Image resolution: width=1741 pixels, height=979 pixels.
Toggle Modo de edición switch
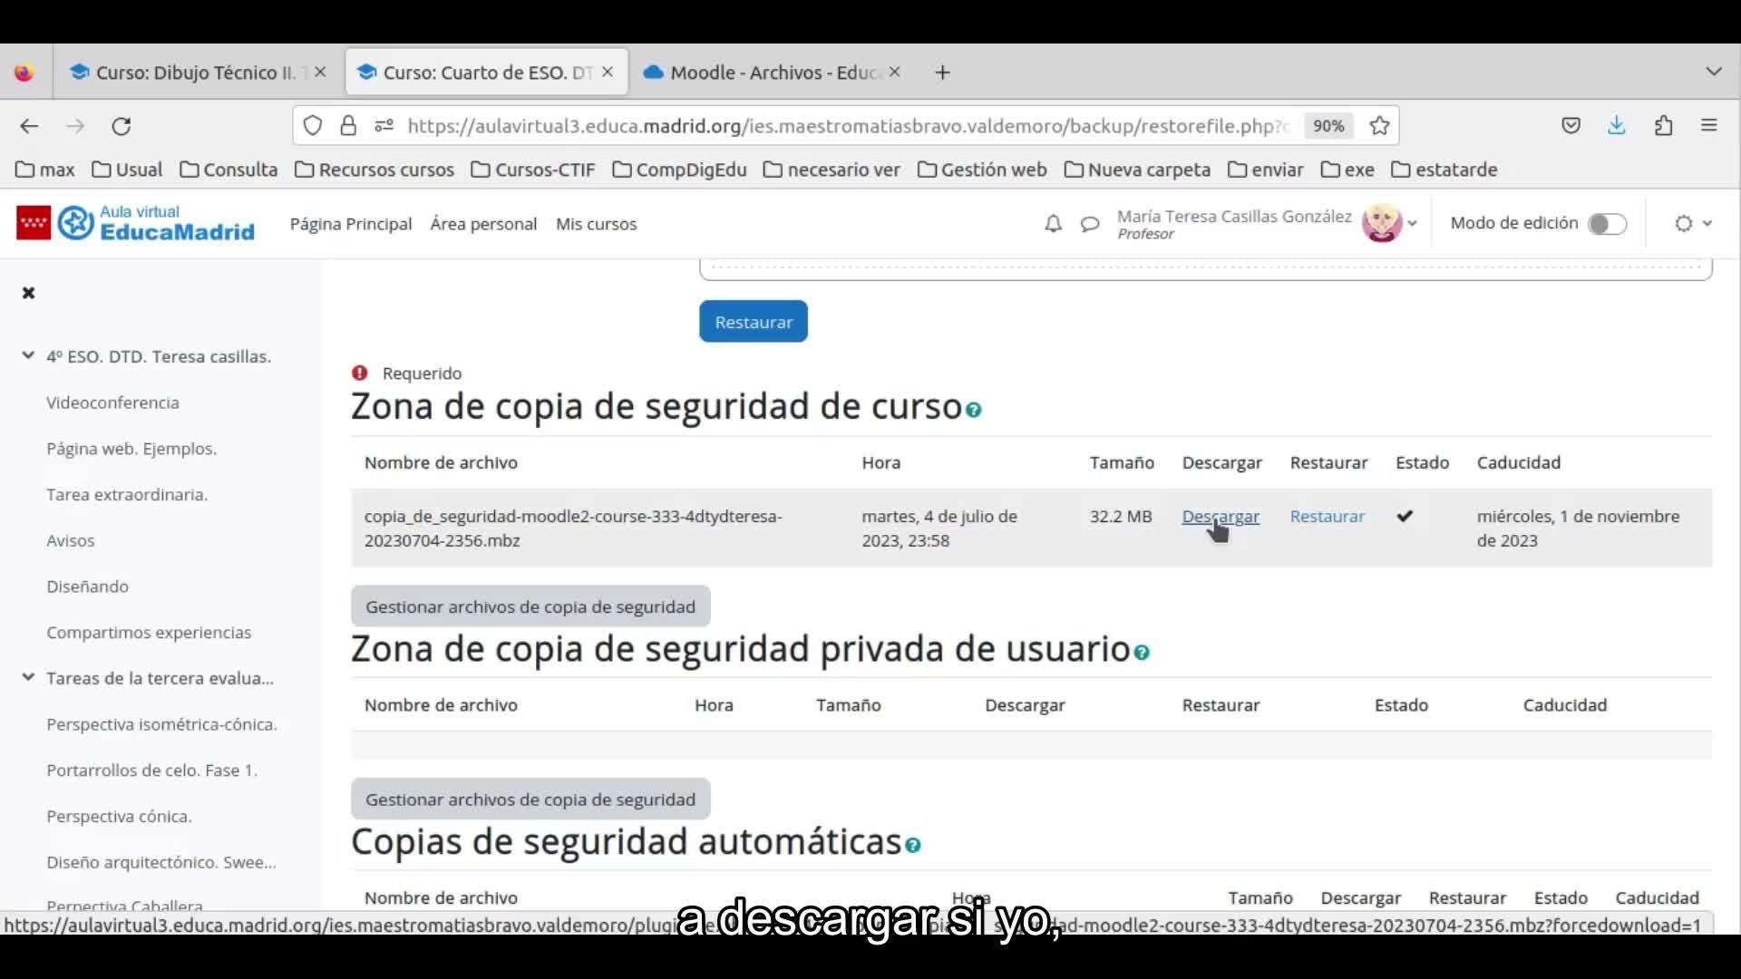click(x=1607, y=224)
